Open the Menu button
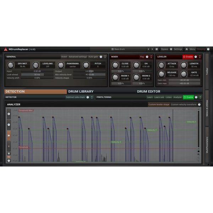 192,49
